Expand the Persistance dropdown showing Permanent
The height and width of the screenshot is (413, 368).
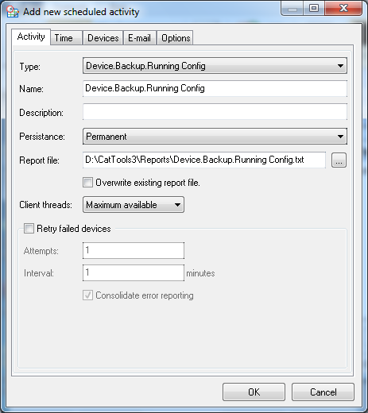click(x=215, y=137)
